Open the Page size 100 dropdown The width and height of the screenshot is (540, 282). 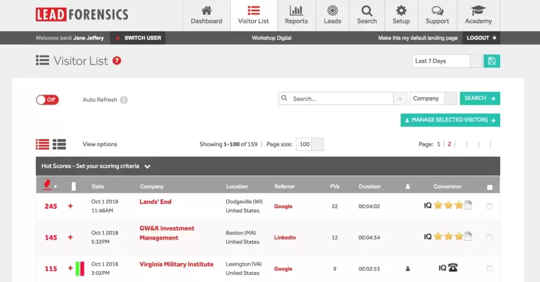310,144
